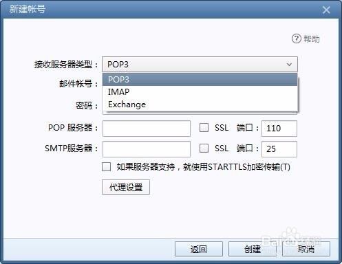
Task: Click the 返回 back button
Action: click(x=199, y=249)
